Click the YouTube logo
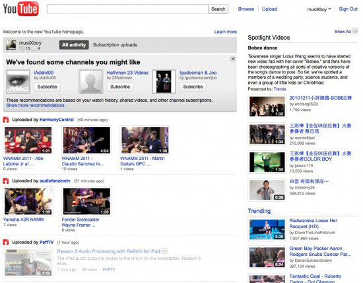This screenshot has height=283, width=363. tap(21, 9)
